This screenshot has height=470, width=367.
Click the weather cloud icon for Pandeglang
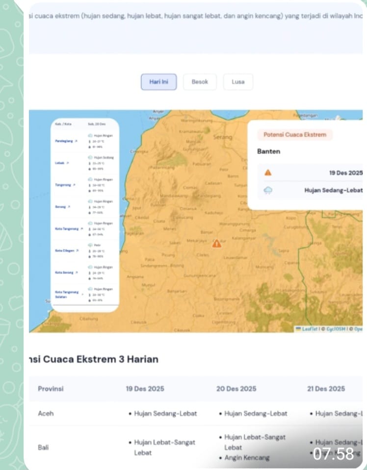tap(90, 135)
